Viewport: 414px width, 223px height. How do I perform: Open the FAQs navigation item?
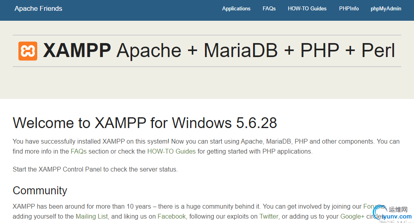pyautogui.click(x=269, y=9)
